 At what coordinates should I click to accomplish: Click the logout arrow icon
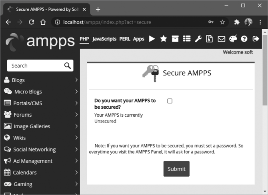pyautogui.click(x=256, y=39)
